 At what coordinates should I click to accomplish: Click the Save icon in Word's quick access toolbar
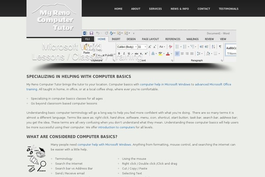(x=91, y=33)
